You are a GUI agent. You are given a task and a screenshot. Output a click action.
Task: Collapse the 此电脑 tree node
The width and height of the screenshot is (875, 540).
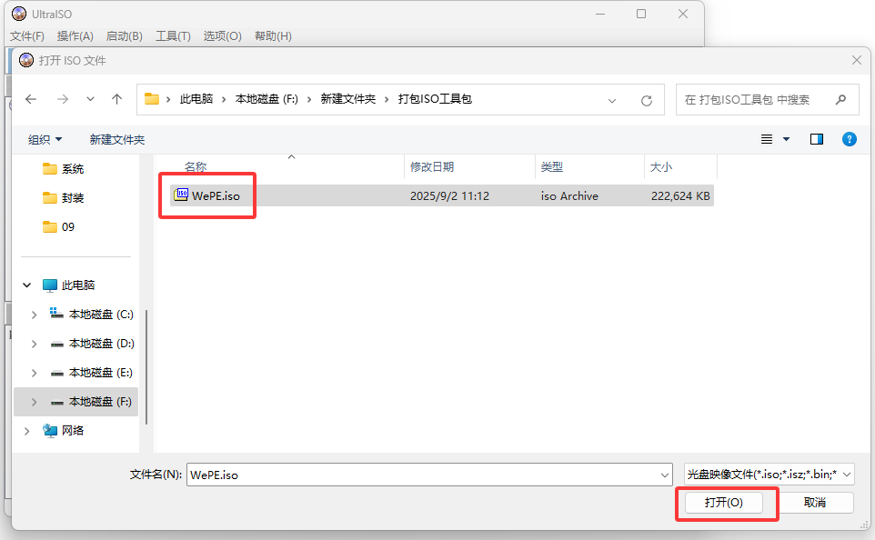click(26, 285)
